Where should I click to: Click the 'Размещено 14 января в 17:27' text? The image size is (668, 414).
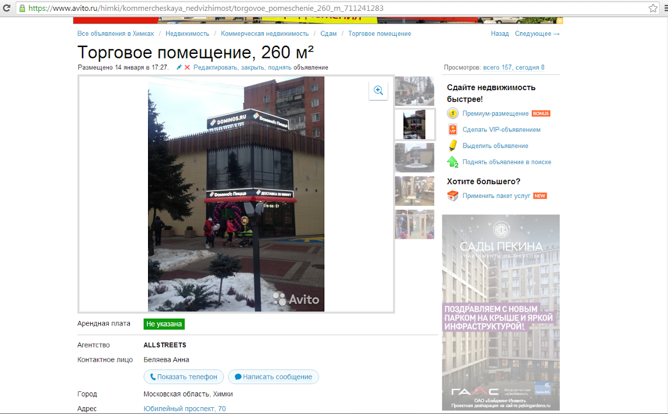[122, 67]
